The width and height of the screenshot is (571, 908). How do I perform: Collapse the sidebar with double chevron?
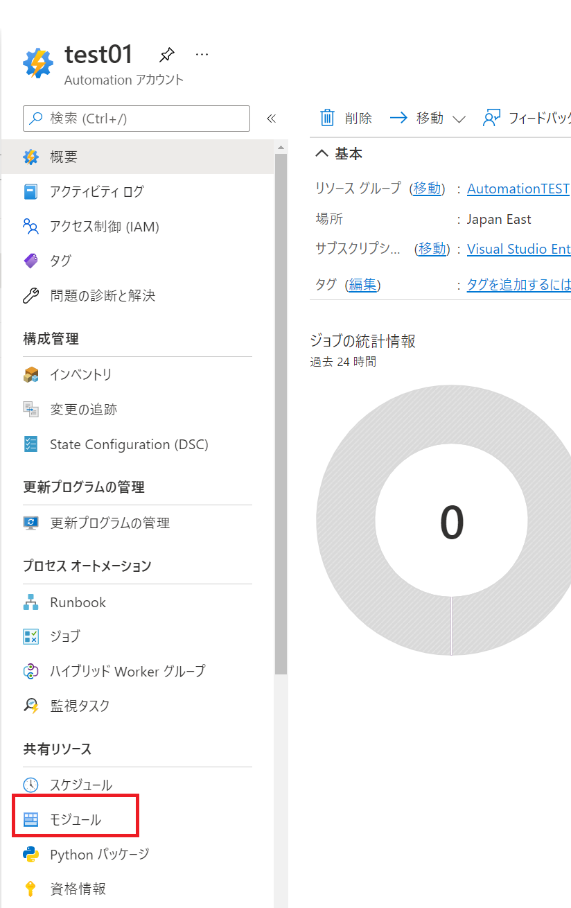(272, 119)
